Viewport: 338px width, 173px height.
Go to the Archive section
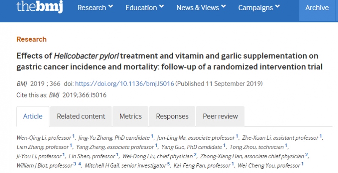[x=317, y=8]
